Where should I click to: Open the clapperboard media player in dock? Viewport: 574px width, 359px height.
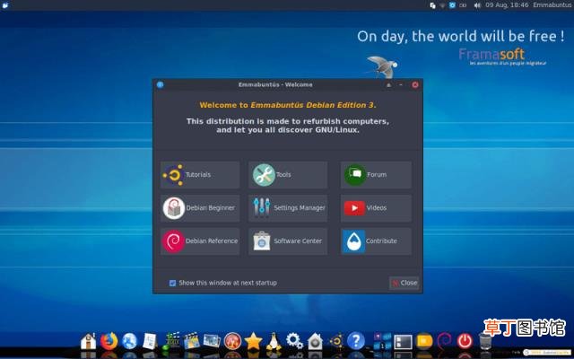[192, 341]
